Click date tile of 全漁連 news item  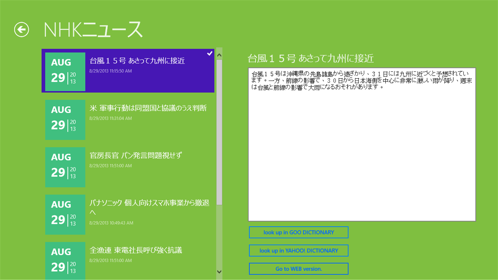[65, 261]
